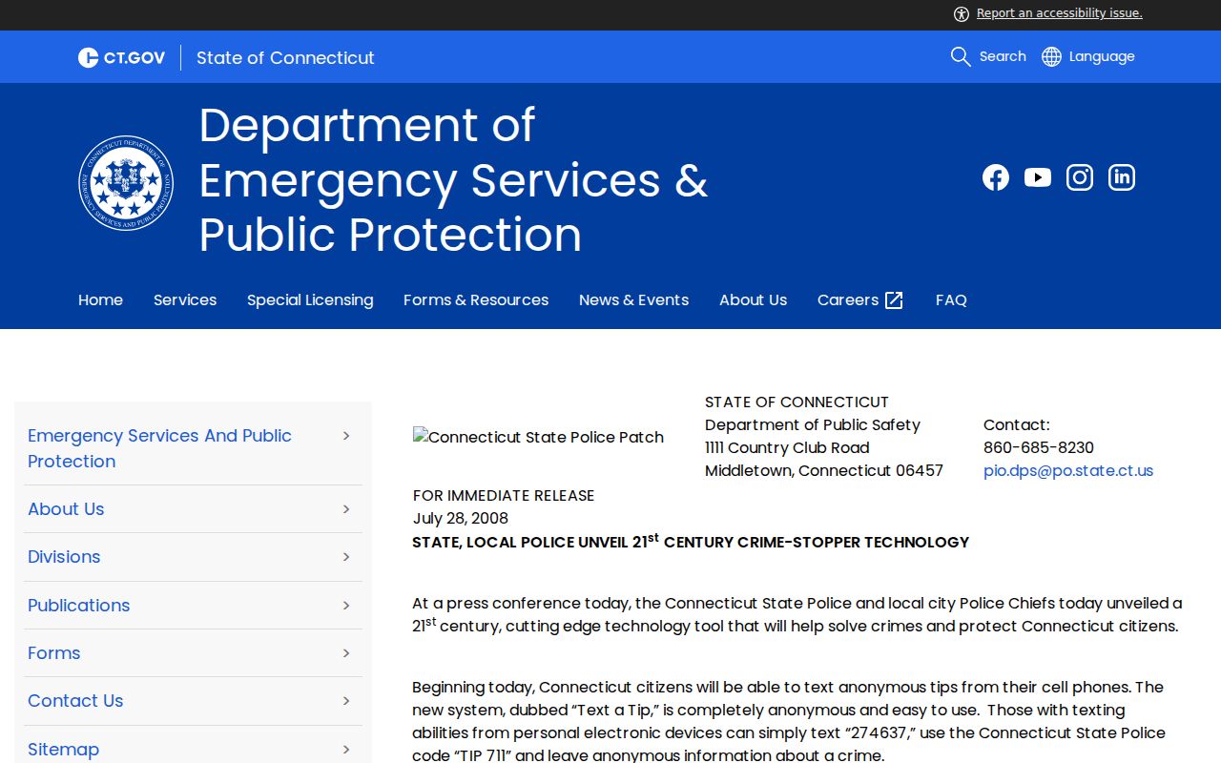Click the FOR IMMEDIATE RELEASE text
The image size is (1221, 763).
tap(504, 495)
